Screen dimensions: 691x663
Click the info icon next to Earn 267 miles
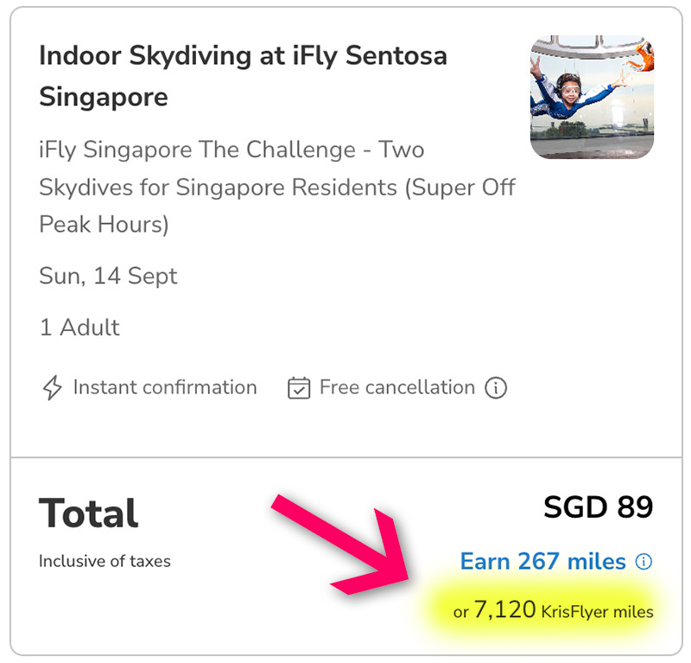coord(643,562)
